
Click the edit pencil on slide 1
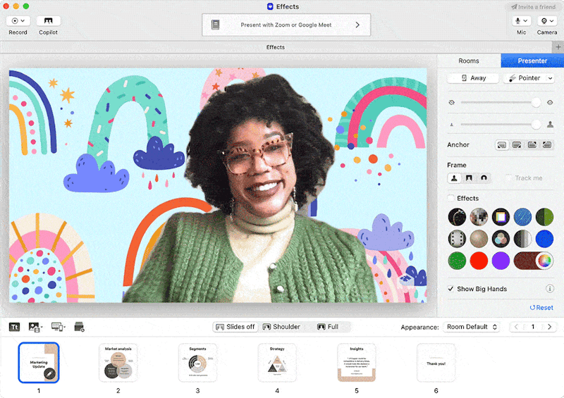(50, 374)
